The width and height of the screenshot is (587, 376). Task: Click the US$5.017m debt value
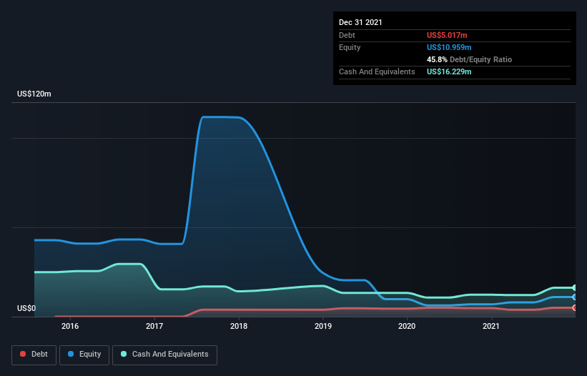[447, 35]
